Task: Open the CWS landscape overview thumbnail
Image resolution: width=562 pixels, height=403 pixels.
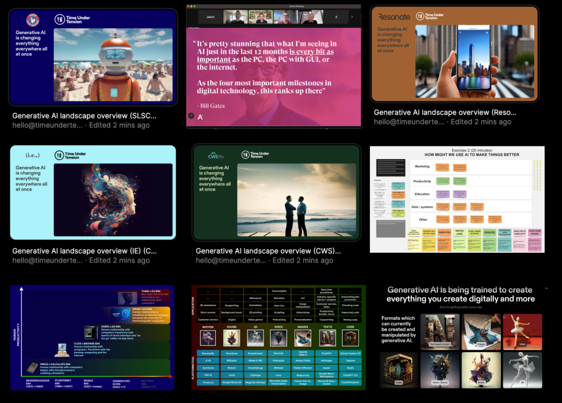Action: click(276, 192)
